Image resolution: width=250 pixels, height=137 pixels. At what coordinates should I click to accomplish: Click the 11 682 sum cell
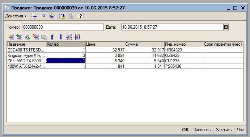click(x=145, y=55)
